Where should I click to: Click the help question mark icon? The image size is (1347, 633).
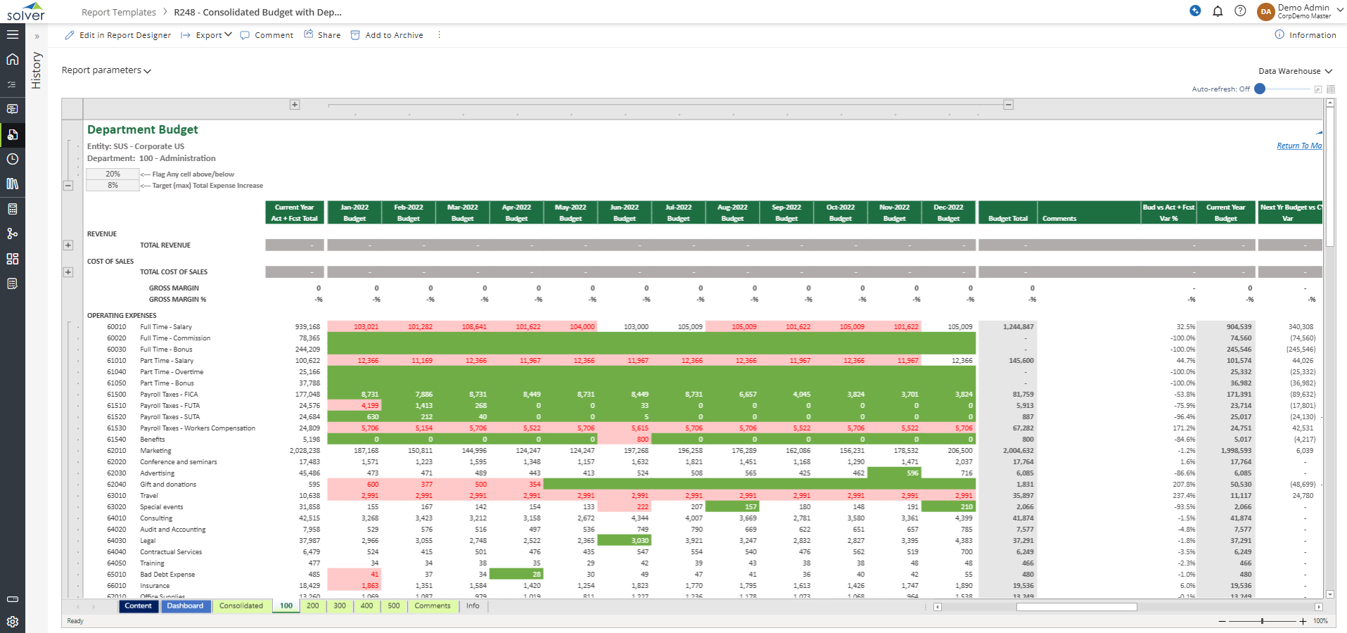[1240, 11]
